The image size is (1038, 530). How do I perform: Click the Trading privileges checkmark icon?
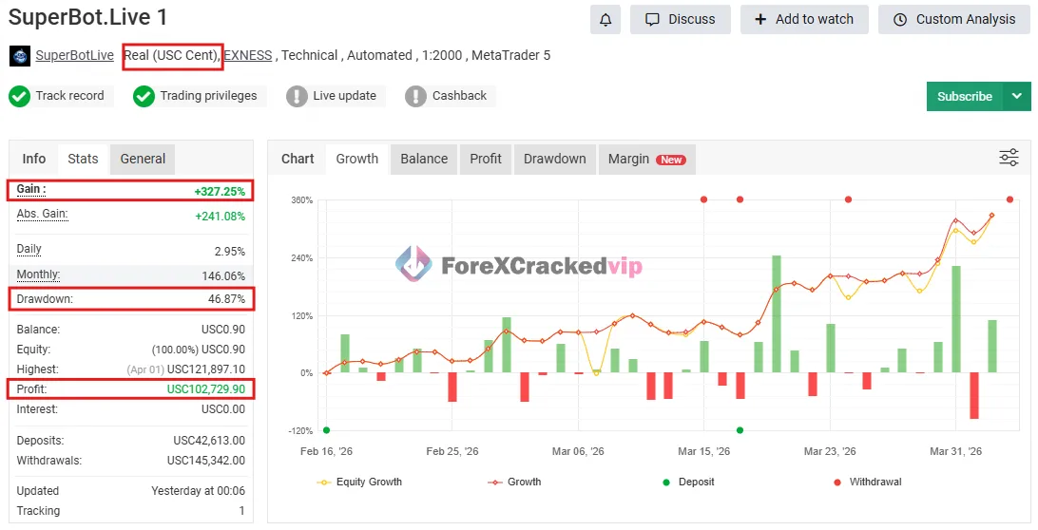[144, 96]
